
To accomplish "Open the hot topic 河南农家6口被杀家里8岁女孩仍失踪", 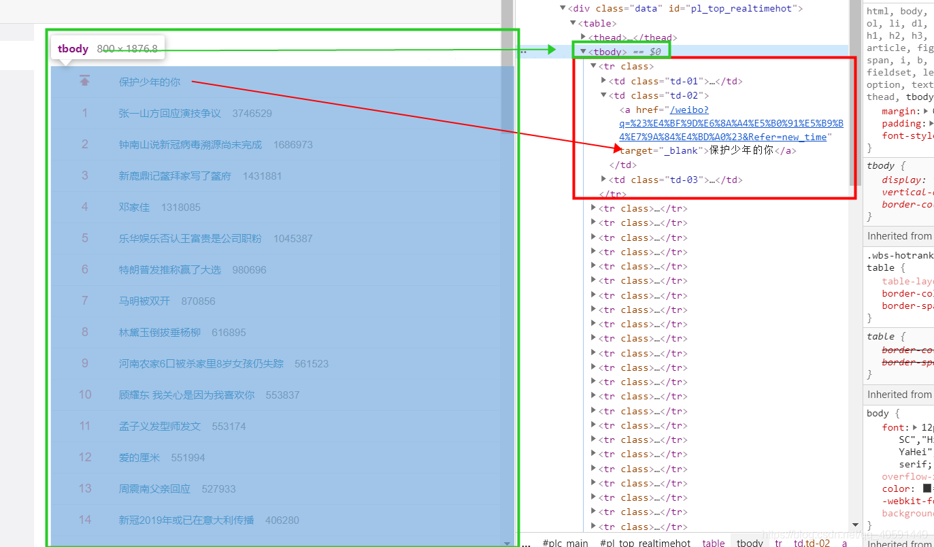I will click(201, 363).
